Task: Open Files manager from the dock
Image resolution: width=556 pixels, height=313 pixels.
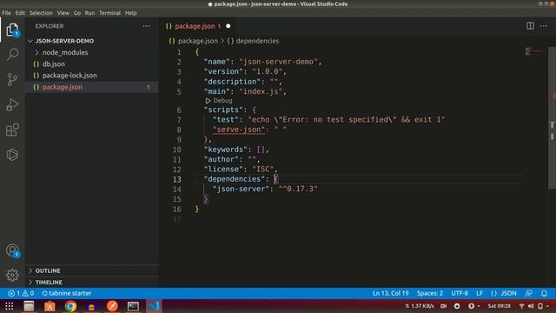Action: pyautogui.click(x=29, y=306)
